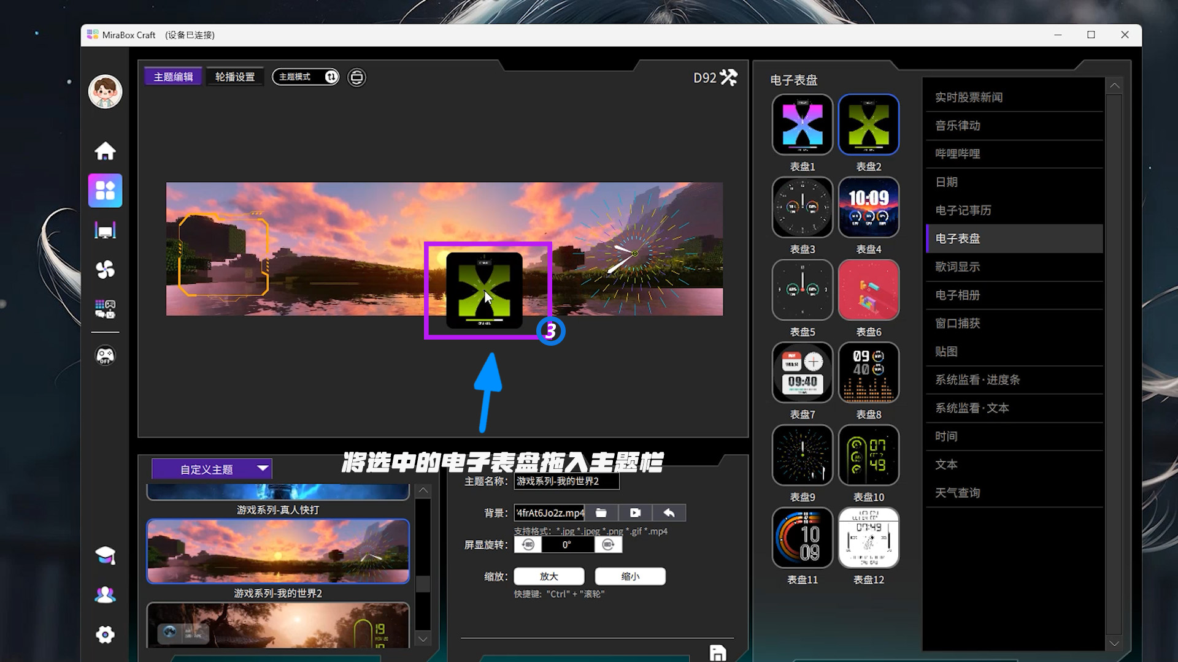Open 歌词显示 widget category
This screenshot has width=1178, height=662.
(1015, 267)
